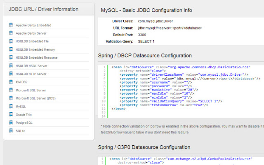Screen dimensions: 264x165
Task: Open Microsoft SQL Server (JTDS) driver info
Action: coord(36,98)
